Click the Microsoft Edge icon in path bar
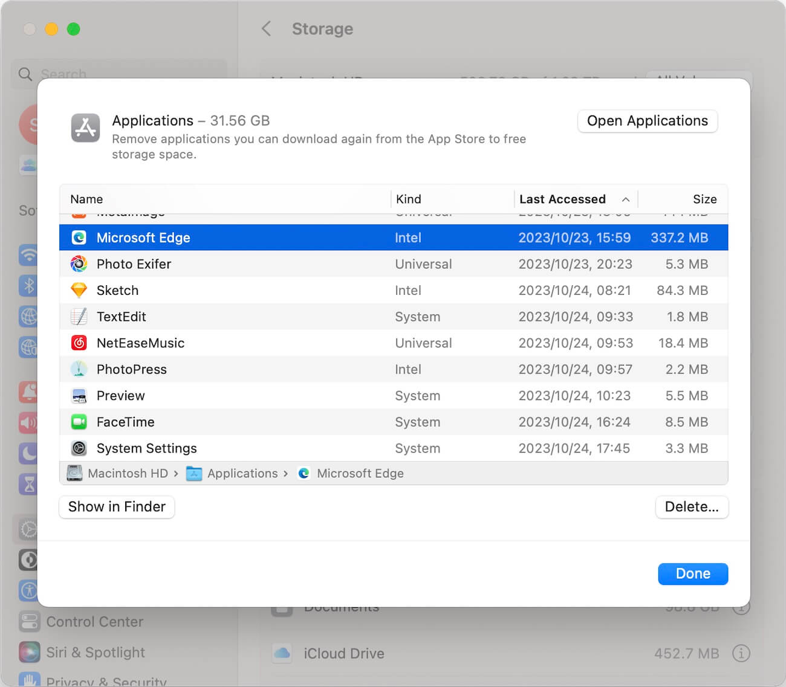786x687 pixels. pyautogui.click(x=304, y=473)
